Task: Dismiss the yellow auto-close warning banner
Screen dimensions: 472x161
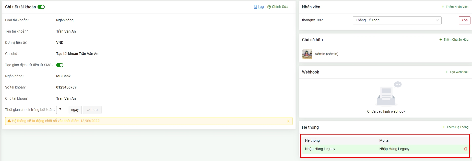Action: coord(288,121)
